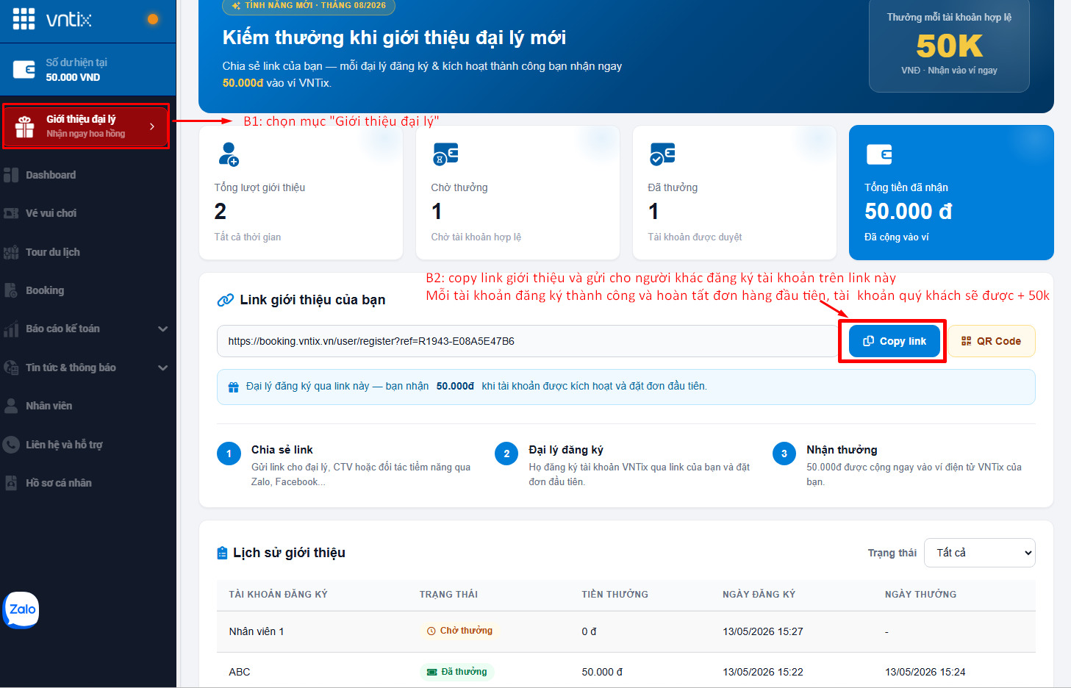The image size is (1071, 688).
Task: Click the Tour du lịch icon
Action: [x=11, y=252]
